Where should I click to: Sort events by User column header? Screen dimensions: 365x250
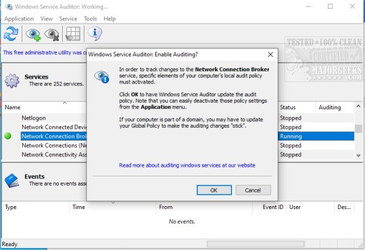click(310, 207)
